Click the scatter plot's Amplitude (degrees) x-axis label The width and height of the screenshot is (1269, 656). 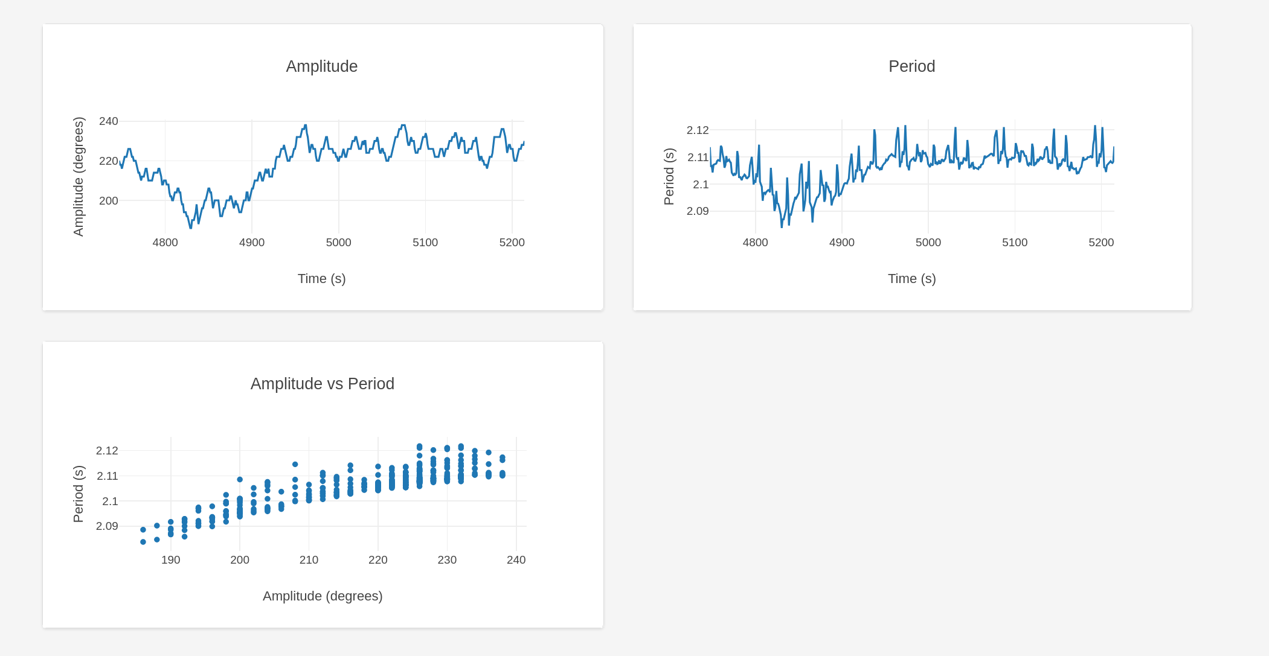click(x=323, y=596)
